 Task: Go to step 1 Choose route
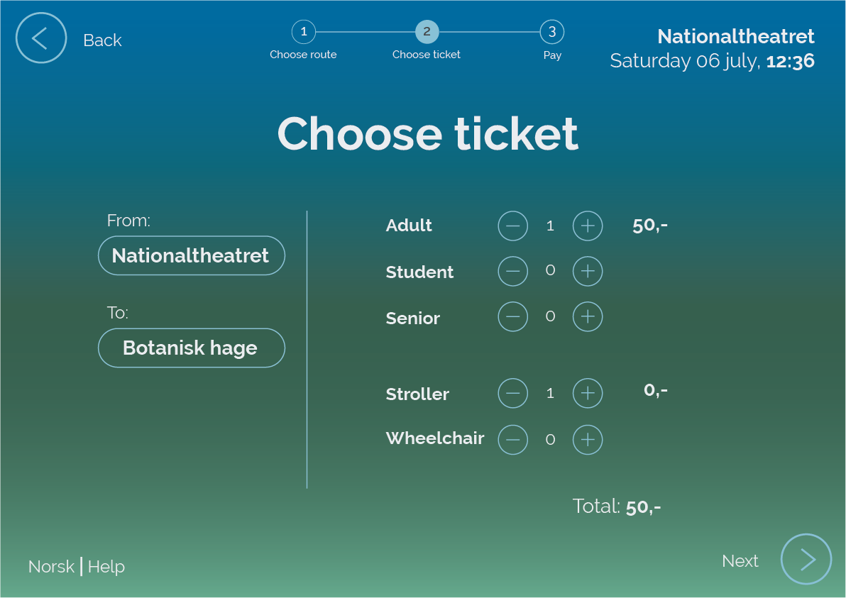click(x=303, y=32)
